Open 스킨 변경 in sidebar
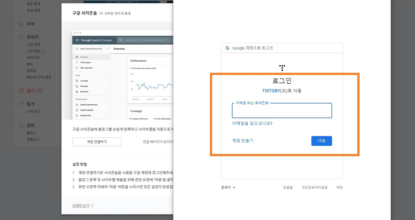415x220 pixels. 34,45
